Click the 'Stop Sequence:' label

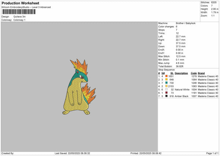tap(167, 70)
